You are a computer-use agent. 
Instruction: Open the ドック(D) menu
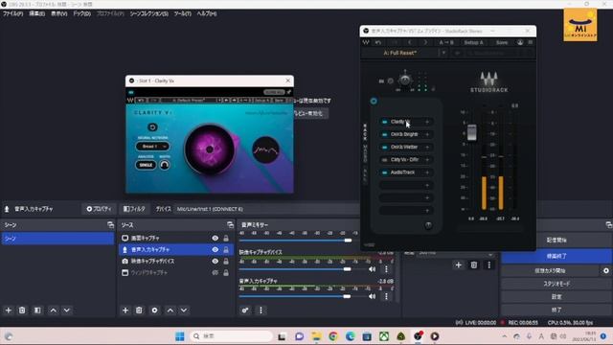point(82,13)
